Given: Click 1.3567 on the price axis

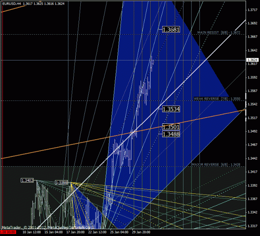Looking at the screenshot, I should pyautogui.click(x=253, y=91).
